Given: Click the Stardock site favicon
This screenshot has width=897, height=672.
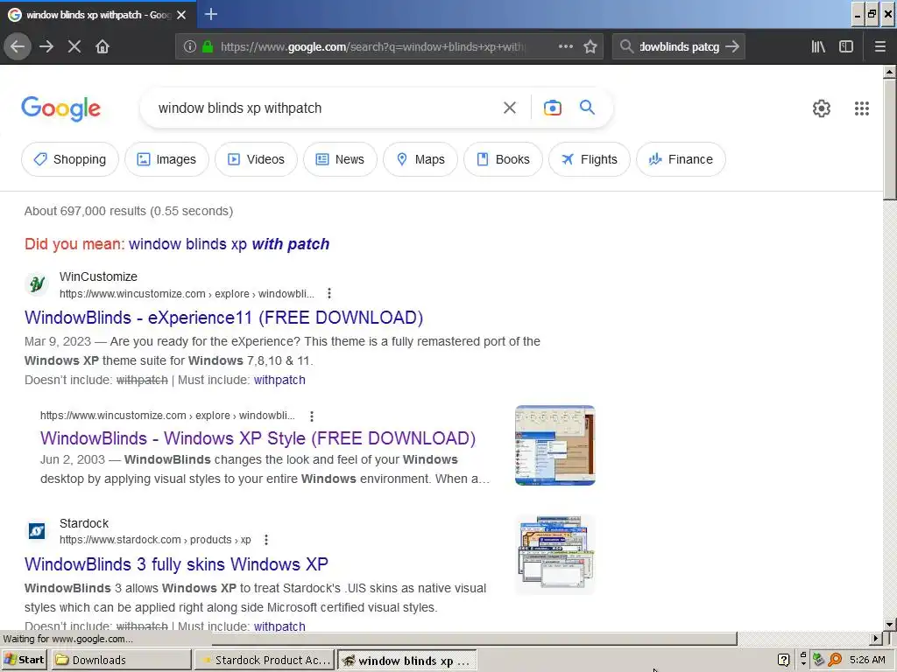Looking at the screenshot, I should [37, 531].
